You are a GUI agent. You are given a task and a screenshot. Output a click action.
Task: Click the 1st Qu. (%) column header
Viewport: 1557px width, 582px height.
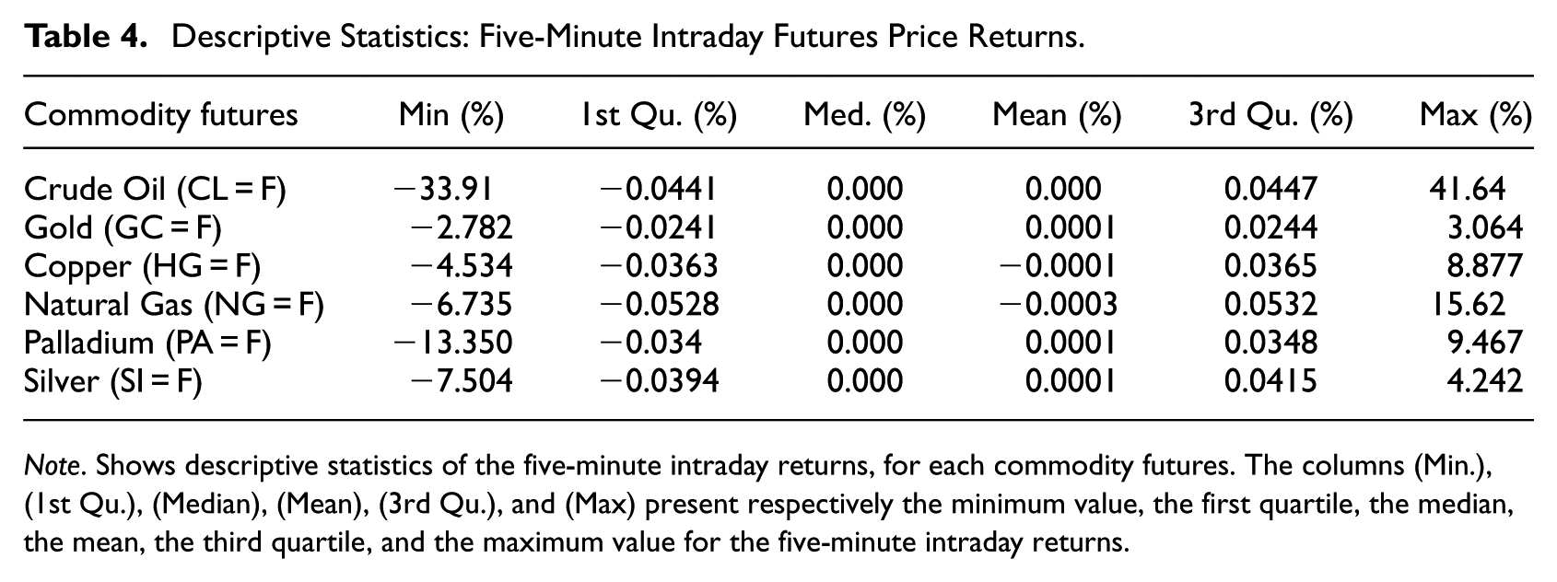pos(659,115)
